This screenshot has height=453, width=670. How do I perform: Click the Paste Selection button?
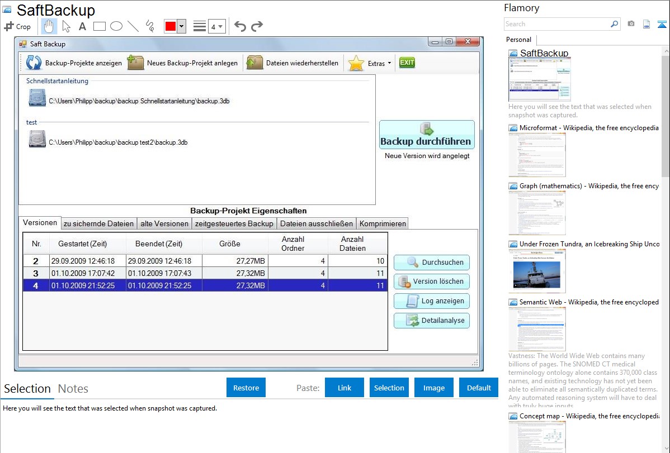[x=389, y=388]
